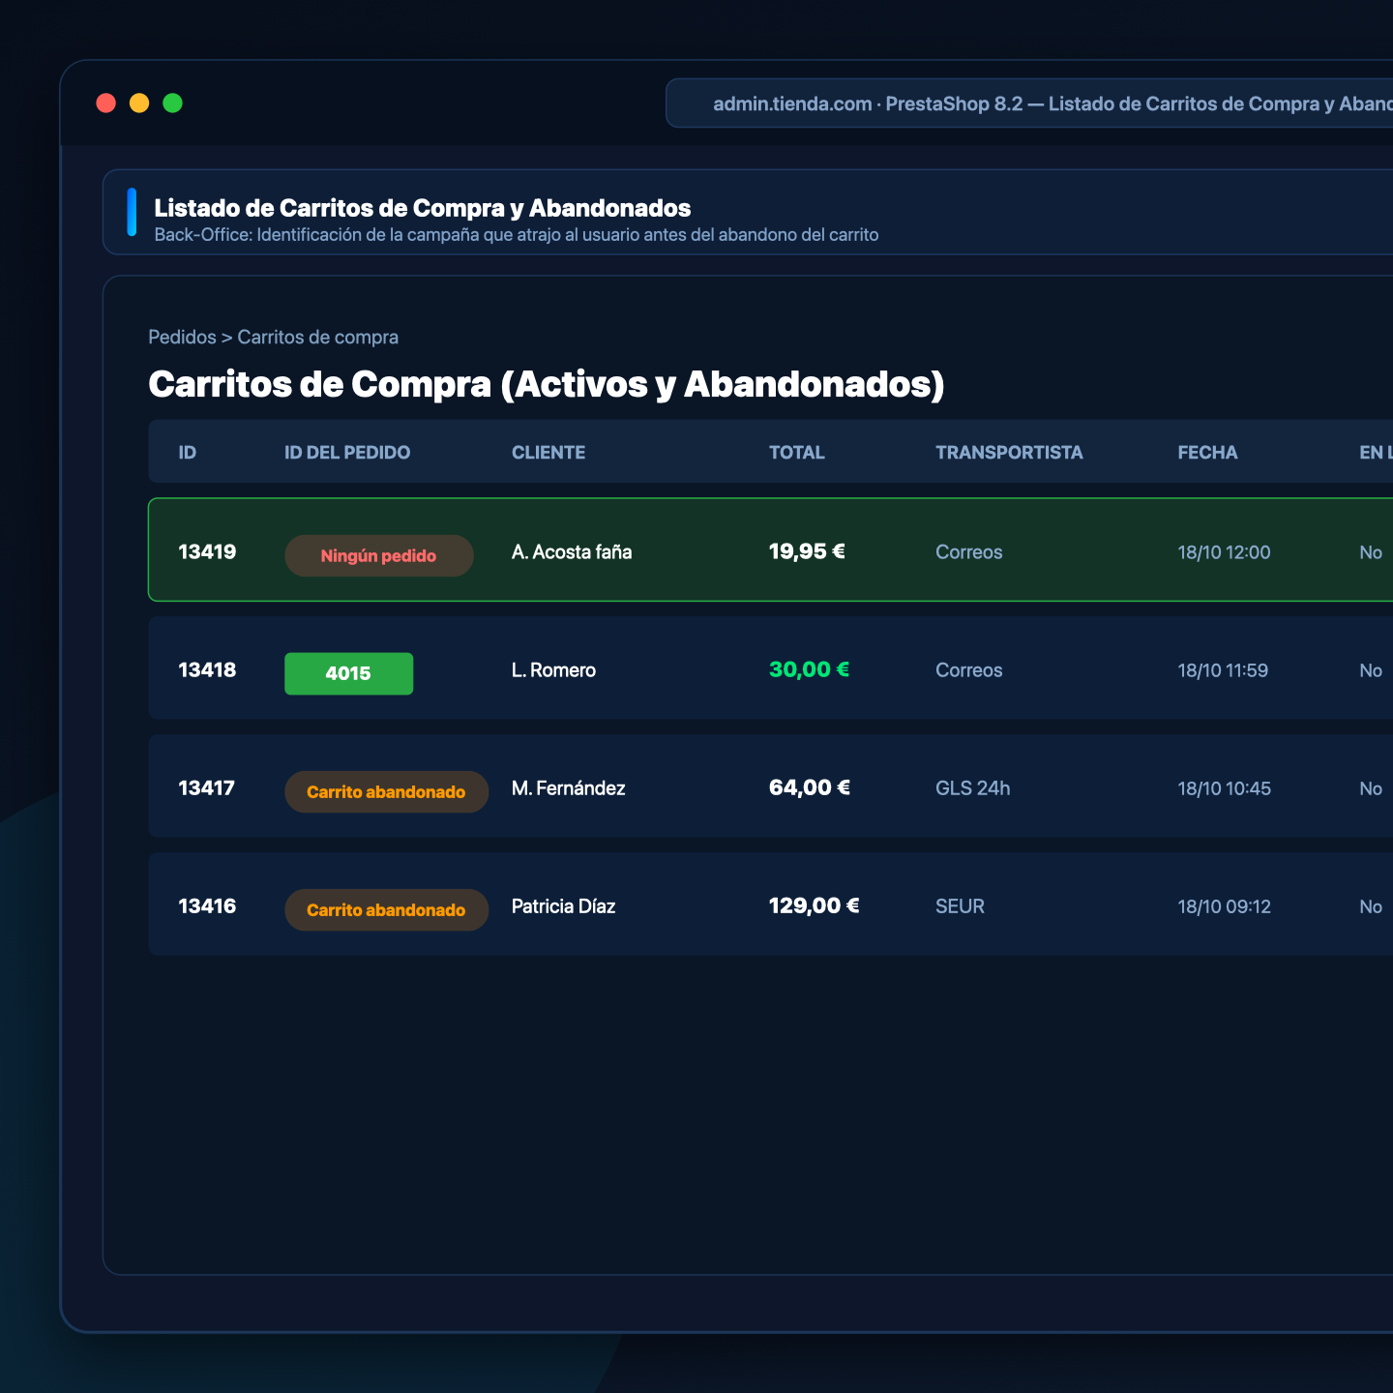Click date 18/10 11:59

(x=1223, y=670)
